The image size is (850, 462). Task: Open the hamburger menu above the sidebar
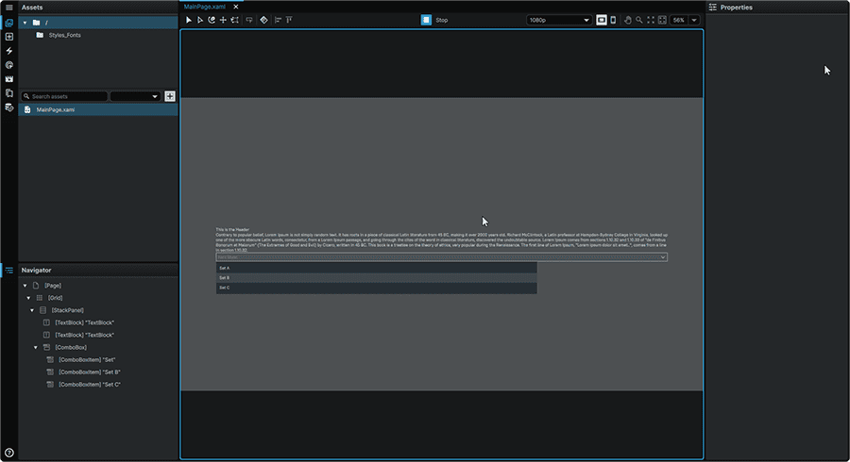9,7
